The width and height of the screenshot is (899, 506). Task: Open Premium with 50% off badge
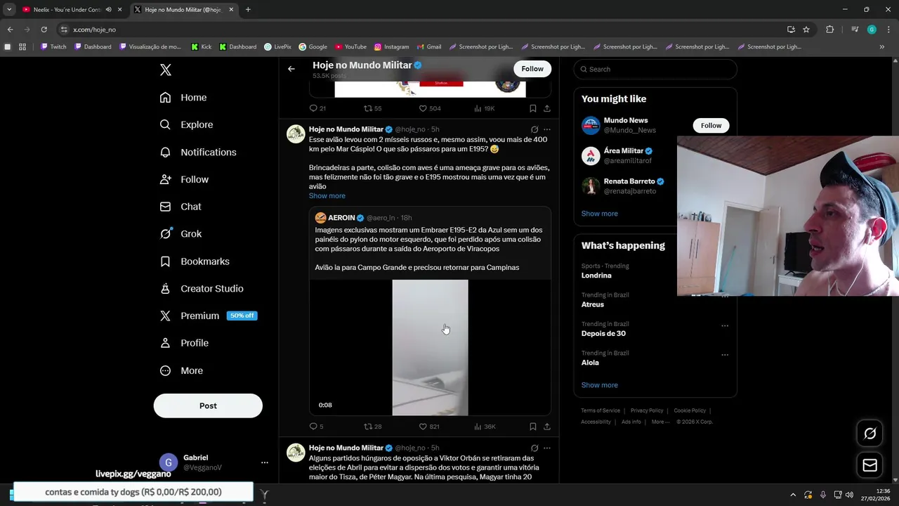pos(209,316)
